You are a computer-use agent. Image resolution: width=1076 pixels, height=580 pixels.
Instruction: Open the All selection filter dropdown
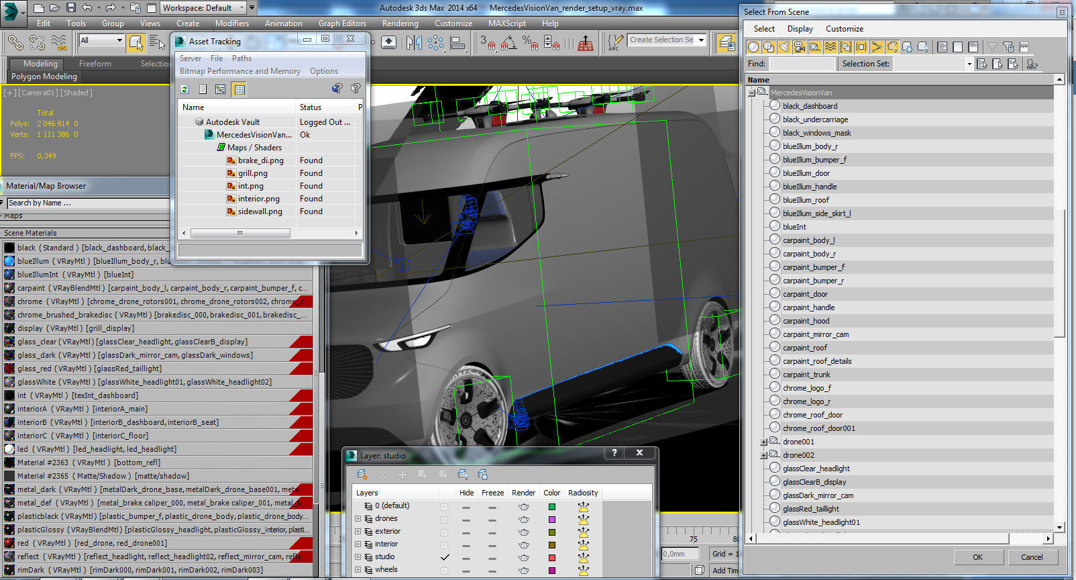pos(102,41)
